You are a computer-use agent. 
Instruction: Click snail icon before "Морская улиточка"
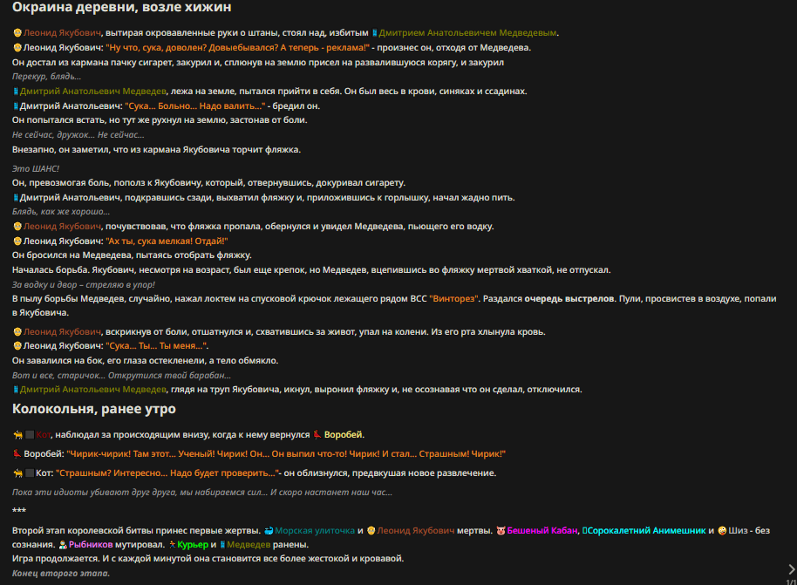pos(269,530)
